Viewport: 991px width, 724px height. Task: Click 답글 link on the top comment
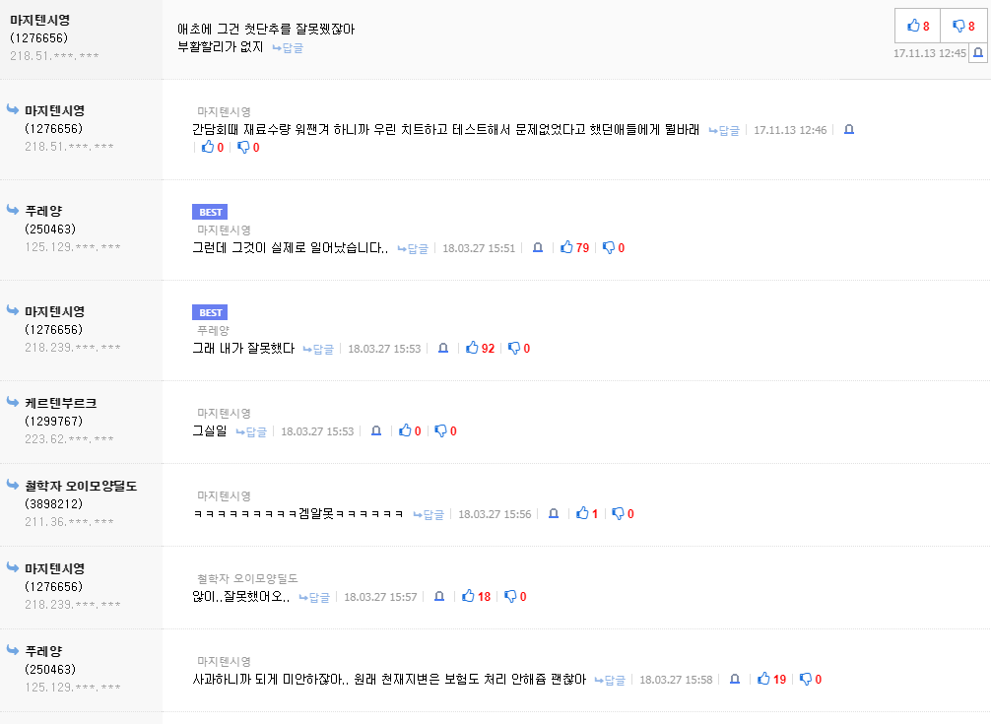[x=288, y=47]
